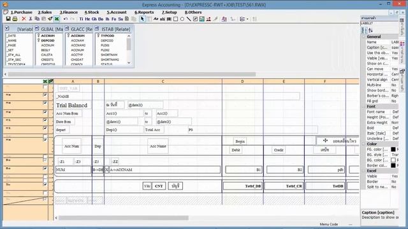Viewport: 408px width, 229px height.
Task: Click up arrow of ISTAB field list scrollbar
Action: tap(129, 36)
